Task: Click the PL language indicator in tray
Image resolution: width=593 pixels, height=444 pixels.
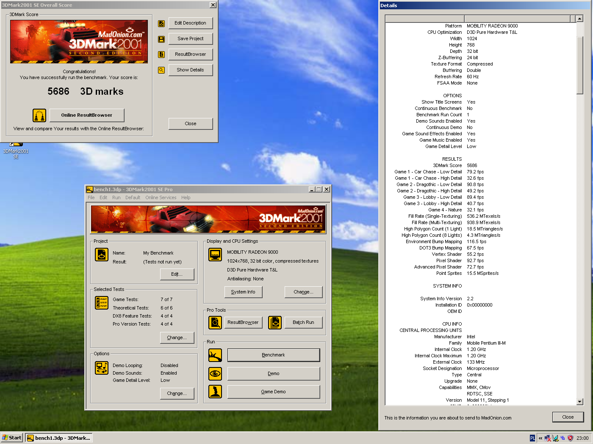Action: pyautogui.click(x=532, y=438)
